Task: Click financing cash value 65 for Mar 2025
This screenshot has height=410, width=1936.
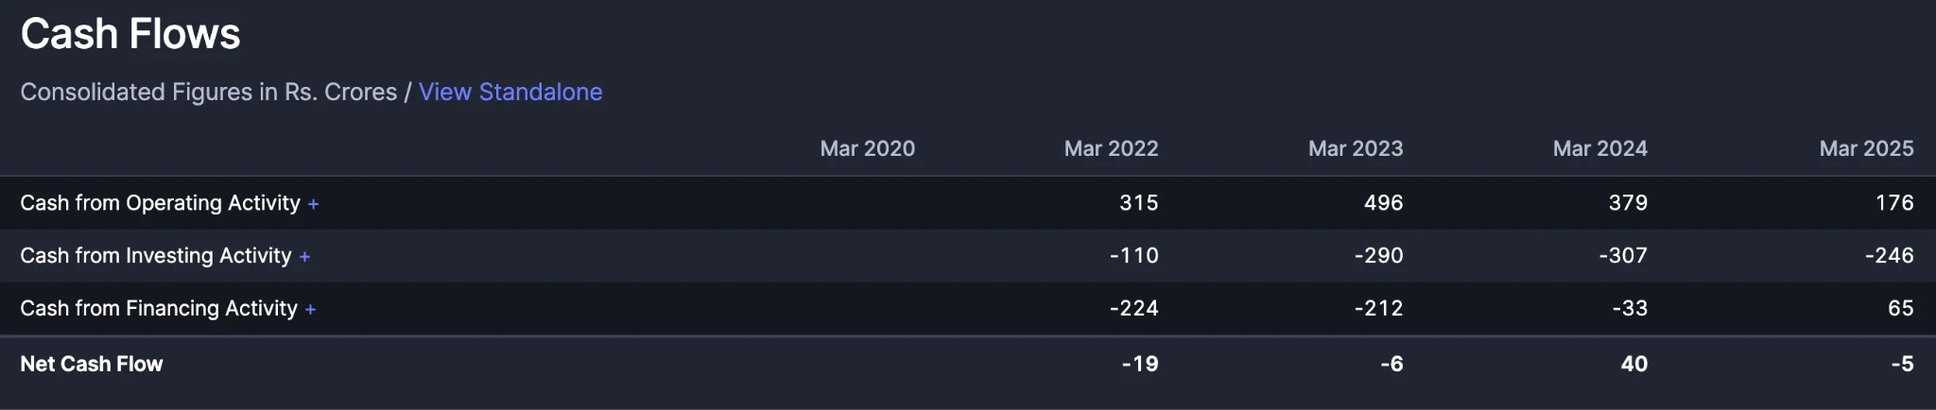Action: [1900, 309]
